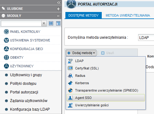The width and height of the screenshot is (154, 114).
Task: Open default authentication method LDAP dropdown
Action: [146, 37]
